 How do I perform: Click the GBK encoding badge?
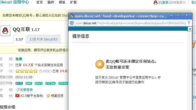click(29, 83)
